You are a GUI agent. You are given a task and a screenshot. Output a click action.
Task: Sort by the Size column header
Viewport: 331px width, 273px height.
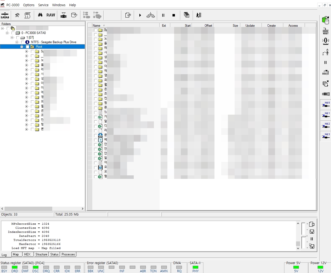(x=227, y=25)
